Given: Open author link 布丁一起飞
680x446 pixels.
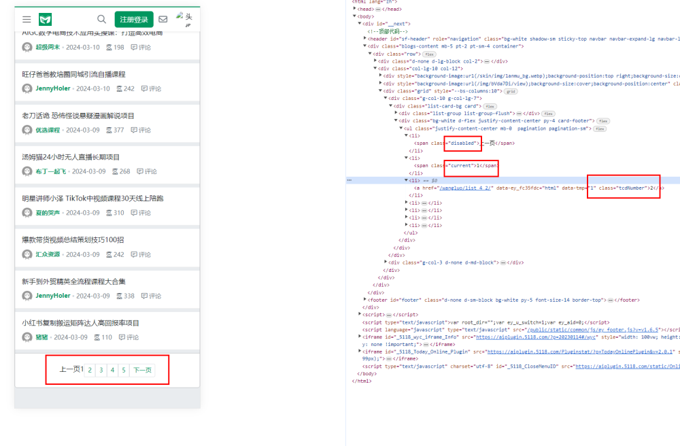Looking at the screenshot, I should coord(51,171).
